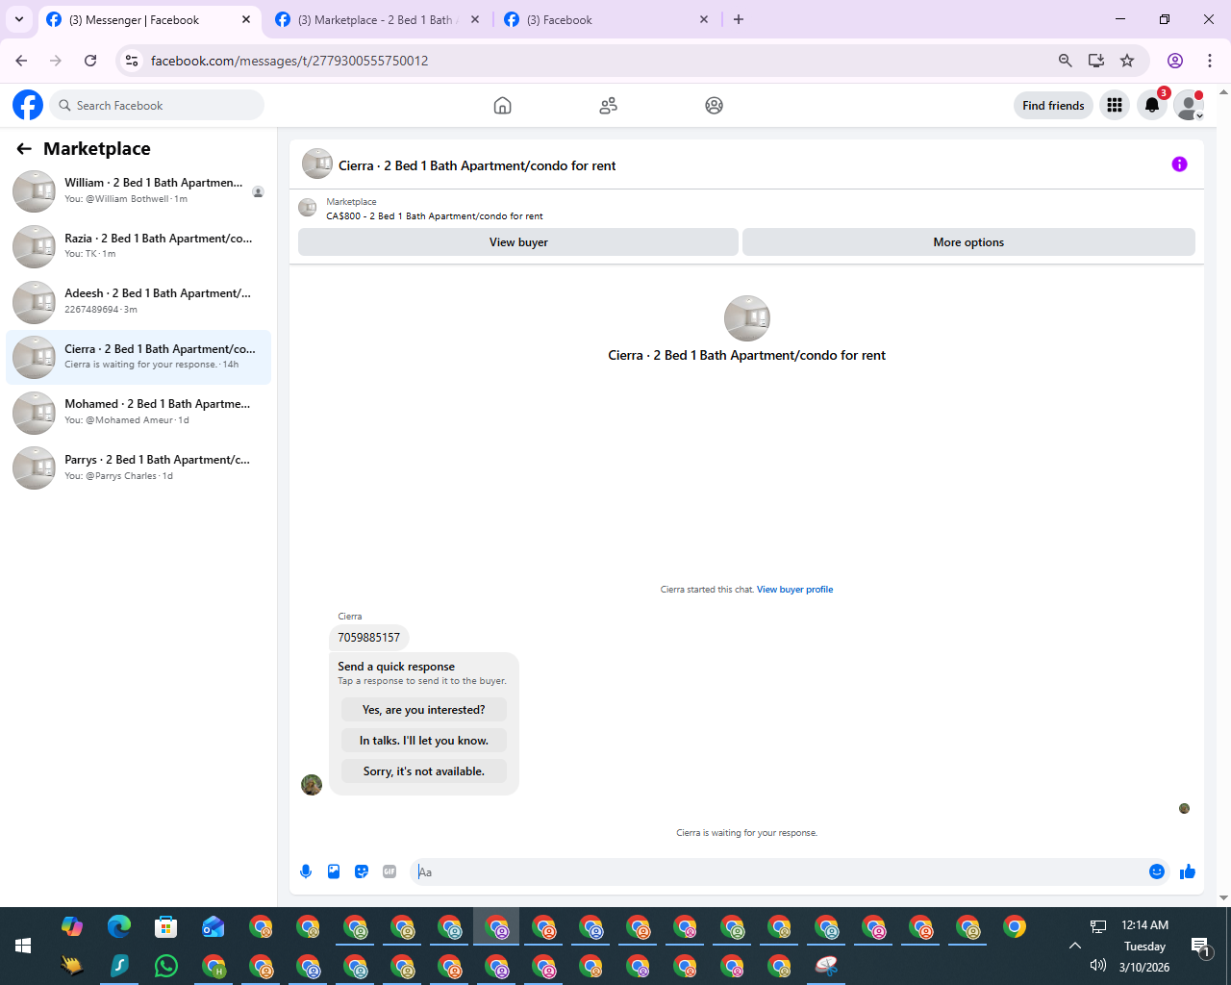This screenshot has width=1231, height=985.
Task: Open Adeesh's conversation in the list
Action: (138, 301)
